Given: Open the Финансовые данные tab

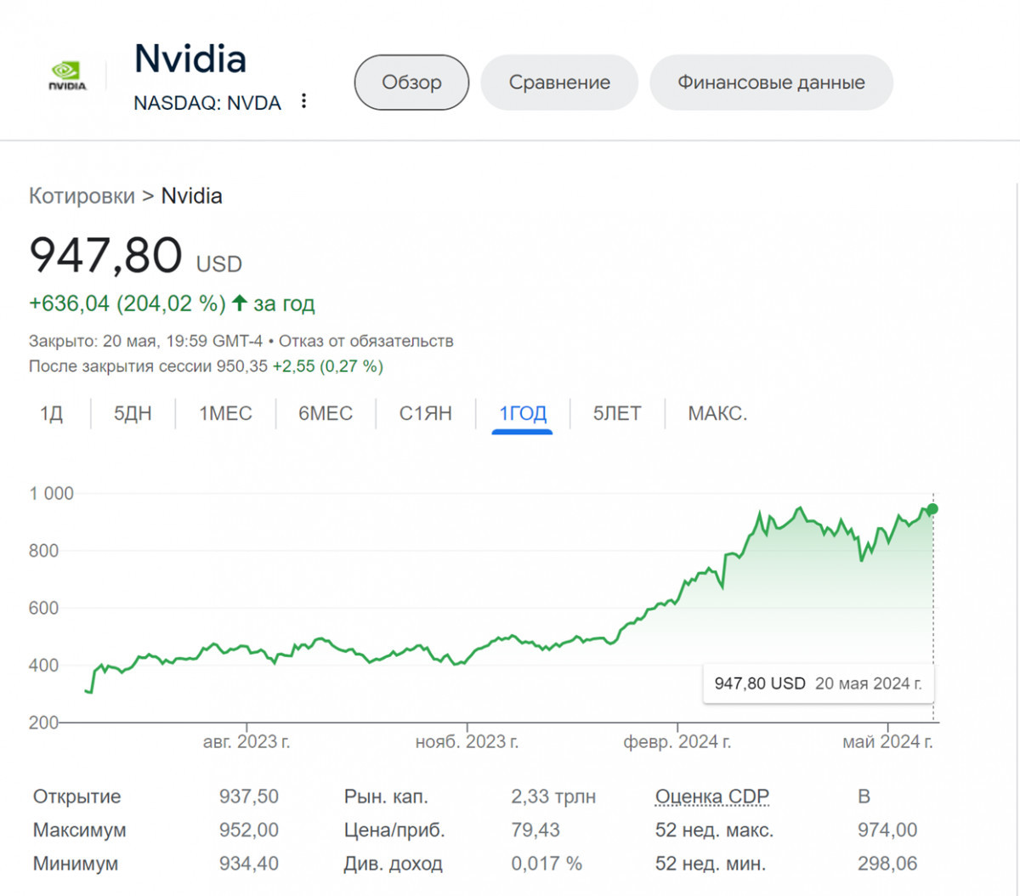Looking at the screenshot, I should pyautogui.click(x=771, y=82).
